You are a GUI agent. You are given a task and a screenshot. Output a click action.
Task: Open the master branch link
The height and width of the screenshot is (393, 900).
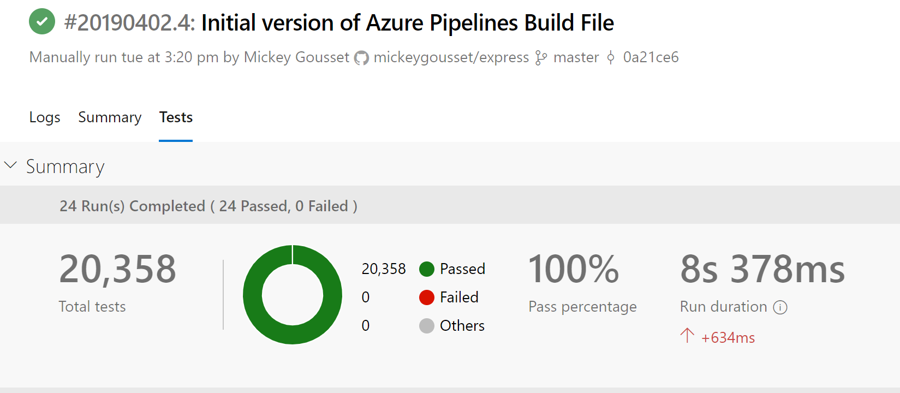pos(576,57)
